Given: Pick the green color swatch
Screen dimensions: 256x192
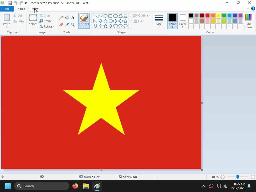Looking at the screenshot, I should [224, 15].
